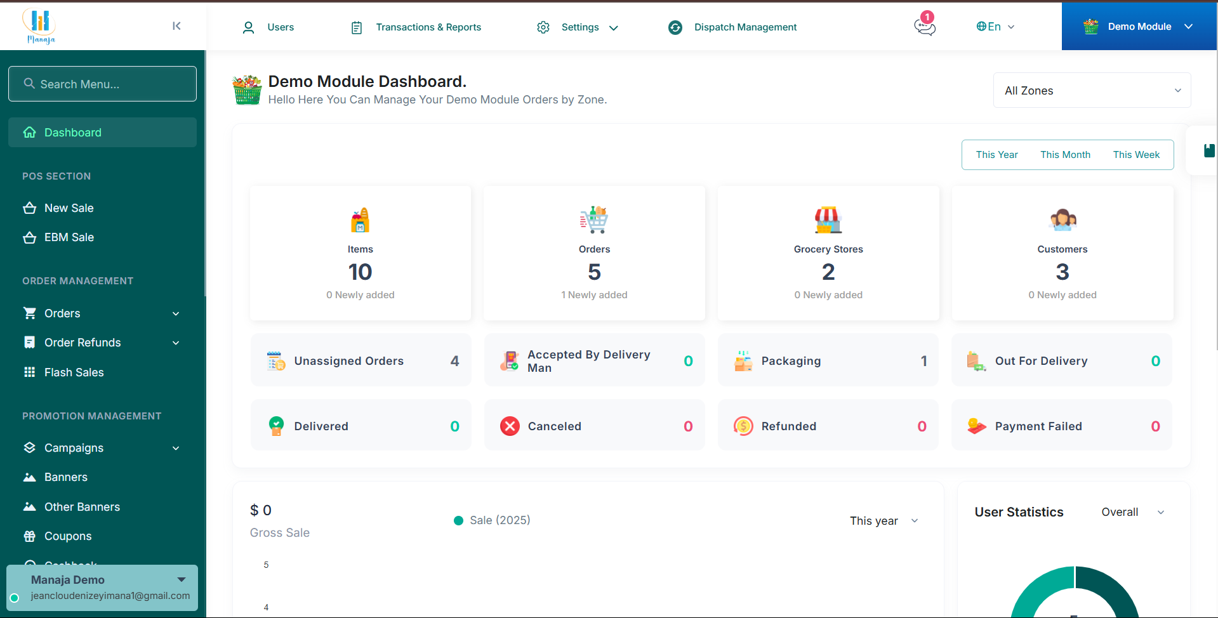Open the Delivered orders card

(361, 426)
